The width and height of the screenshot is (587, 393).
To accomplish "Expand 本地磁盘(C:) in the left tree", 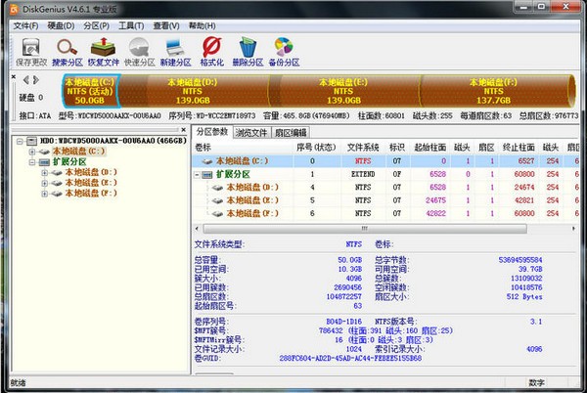I will [x=32, y=152].
